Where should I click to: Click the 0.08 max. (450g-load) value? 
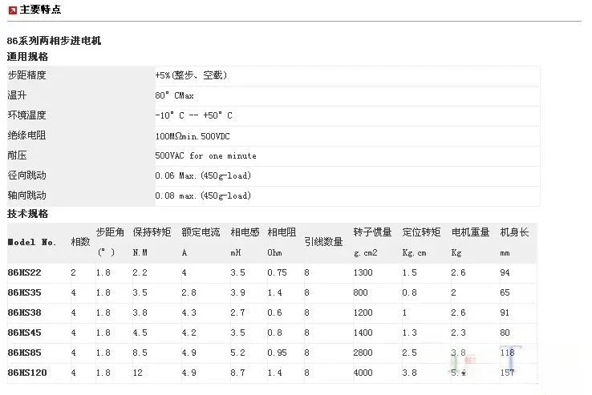(x=203, y=195)
